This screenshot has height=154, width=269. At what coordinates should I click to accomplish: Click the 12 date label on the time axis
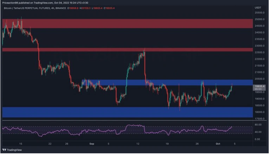tap(138, 144)
